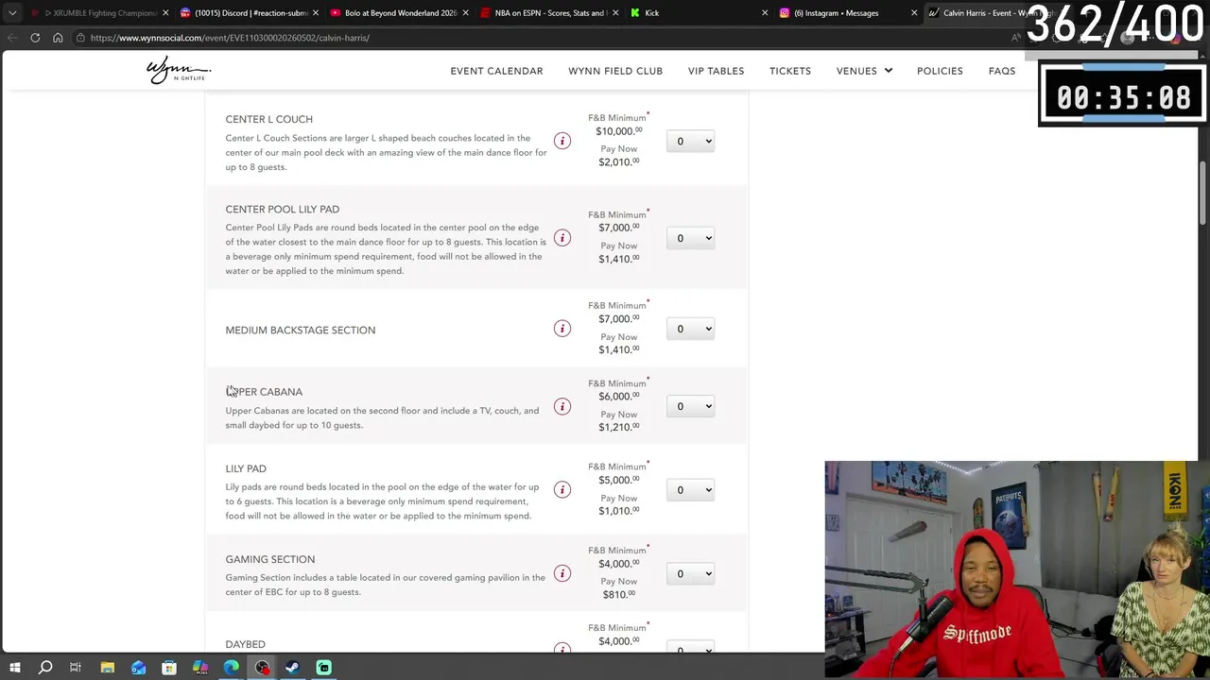Switch to Discord reaction-submissions tab
This screenshot has height=680, width=1210.
pos(249,13)
